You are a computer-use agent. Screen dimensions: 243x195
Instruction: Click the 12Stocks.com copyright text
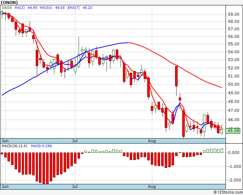pyautogui.click(x=228, y=192)
